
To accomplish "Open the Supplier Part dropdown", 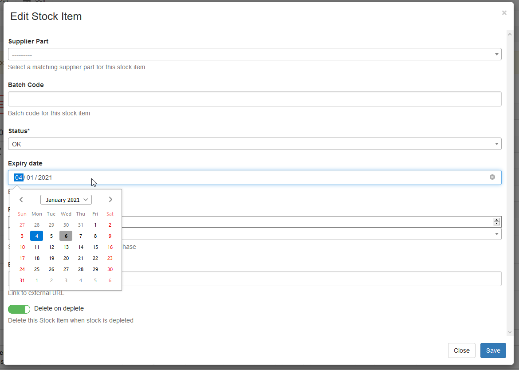I will [x=255, y=54].
